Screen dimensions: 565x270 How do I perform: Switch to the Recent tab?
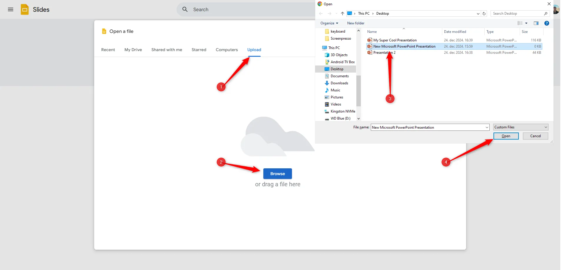coord(108,50)
